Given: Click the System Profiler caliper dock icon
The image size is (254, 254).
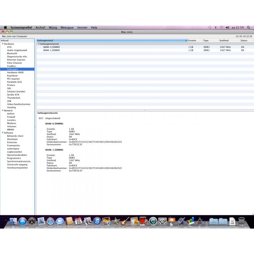Looking at the screenshot, I should coord(200,221).
